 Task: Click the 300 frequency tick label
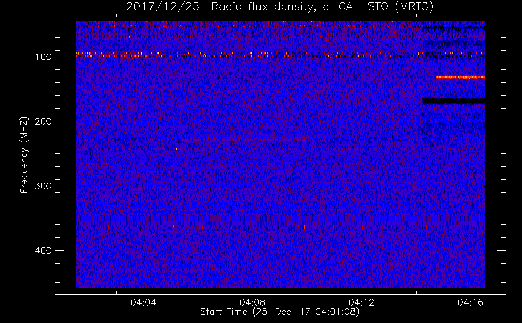coord(44,186)
